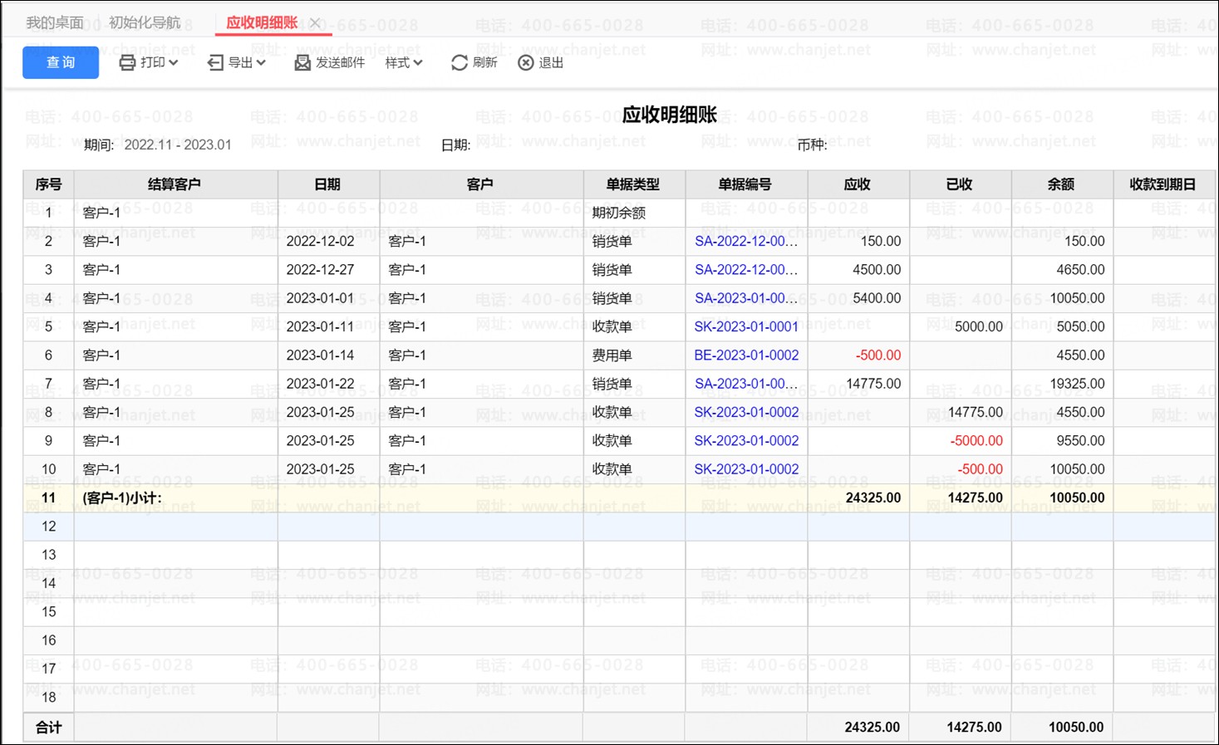
Task: Click the 单据编号 column header
Action: pyautogui.click(x=745, y=184)
